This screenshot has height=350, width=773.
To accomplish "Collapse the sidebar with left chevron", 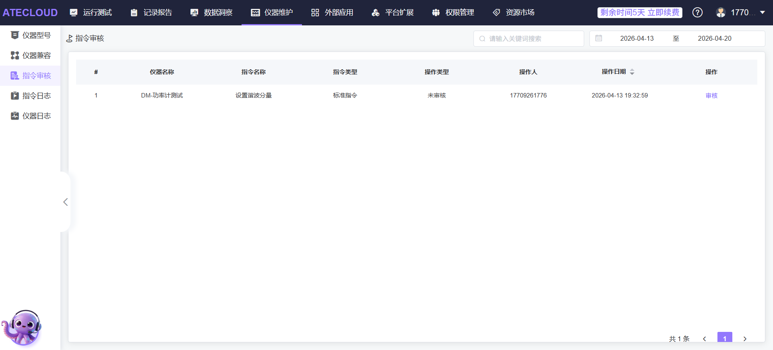I will click(65, 202).
